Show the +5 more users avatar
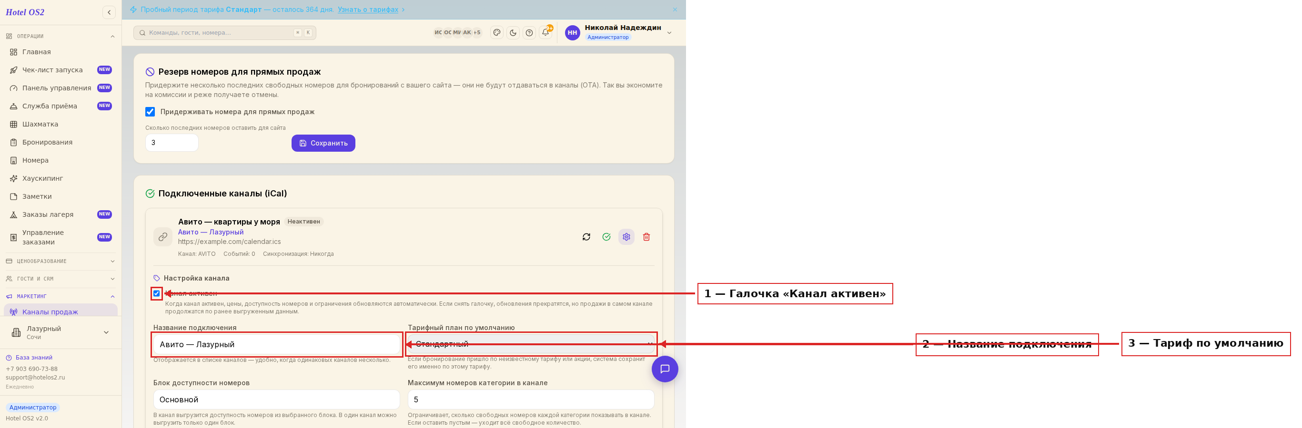1302x428 pixels. [x=476, y=33]
